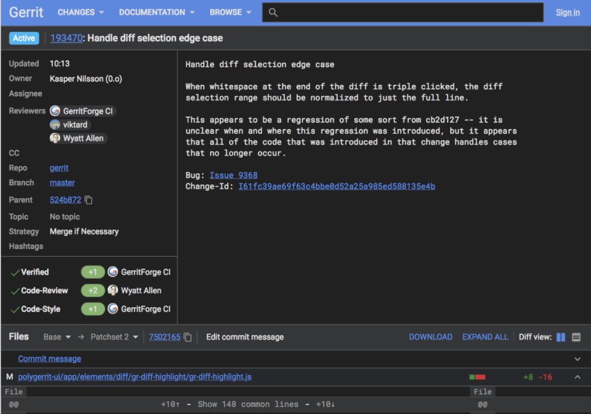Expand the Commit message file row

tap(577, 359)
